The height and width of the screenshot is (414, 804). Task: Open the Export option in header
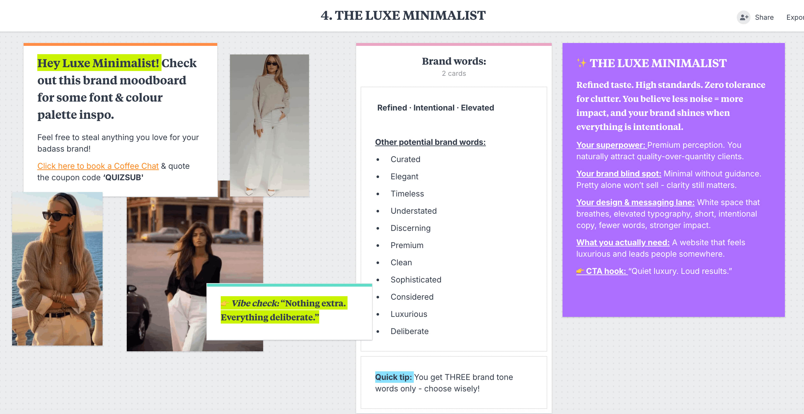(795, 17)
